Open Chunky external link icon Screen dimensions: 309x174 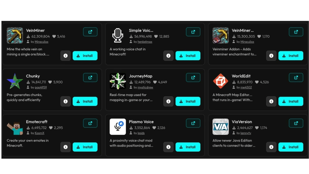click(90, 78)
